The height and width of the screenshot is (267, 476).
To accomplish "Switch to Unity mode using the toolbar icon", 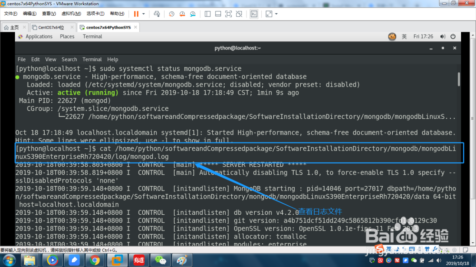I will (x=239, y=14).
